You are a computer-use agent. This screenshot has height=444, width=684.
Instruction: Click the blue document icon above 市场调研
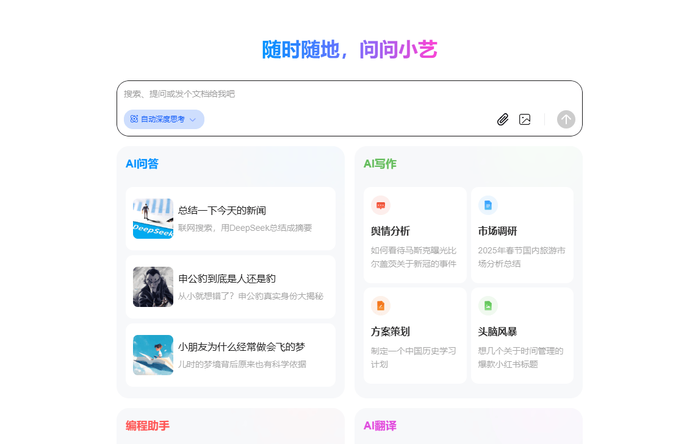click(488, 205)
